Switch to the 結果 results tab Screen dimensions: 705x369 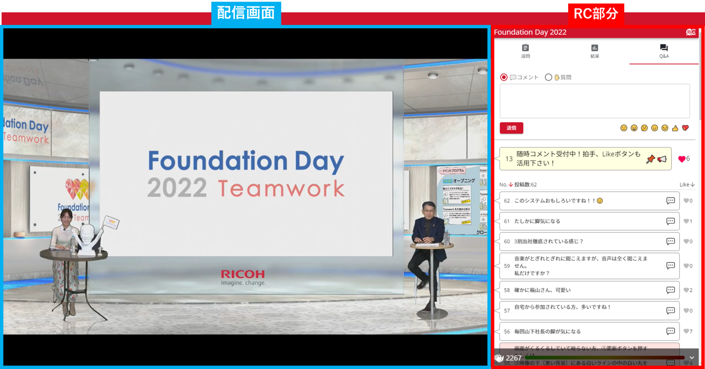594,51
